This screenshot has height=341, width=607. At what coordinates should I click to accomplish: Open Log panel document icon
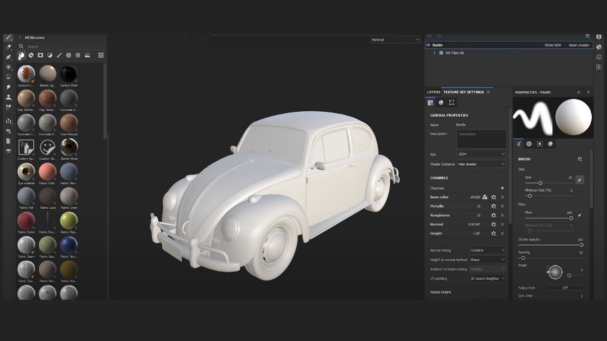[x=599, y=67]
